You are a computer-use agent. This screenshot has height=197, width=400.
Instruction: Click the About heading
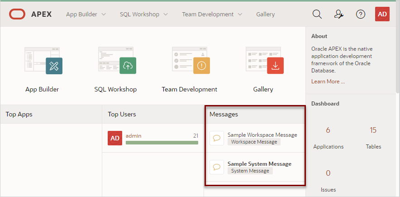pyautogui.click(x=319, y=36)
